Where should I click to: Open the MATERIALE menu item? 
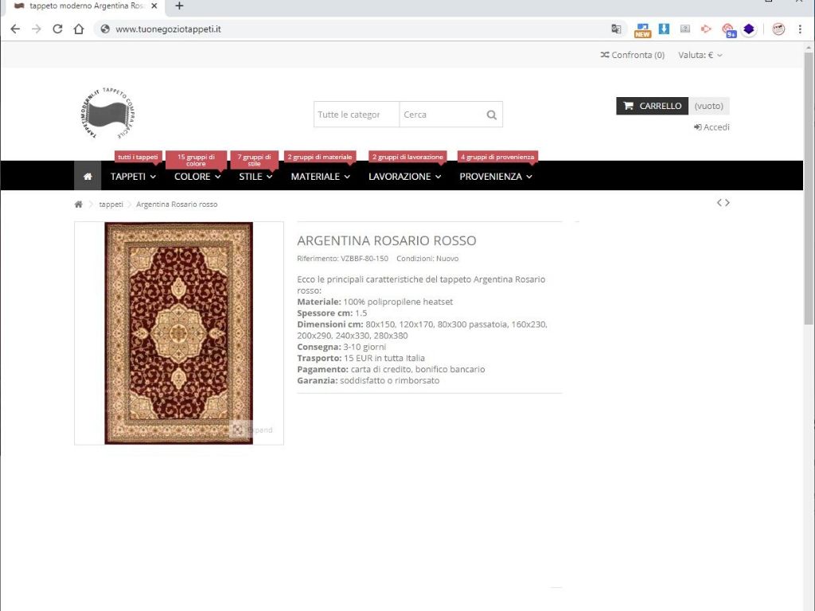tap(320, 177)
